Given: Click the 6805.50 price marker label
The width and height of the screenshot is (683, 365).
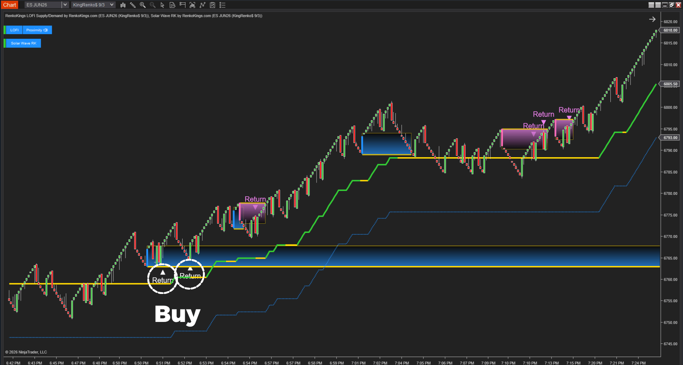Looking at the screenshot, I should click(x=670, y=84).
